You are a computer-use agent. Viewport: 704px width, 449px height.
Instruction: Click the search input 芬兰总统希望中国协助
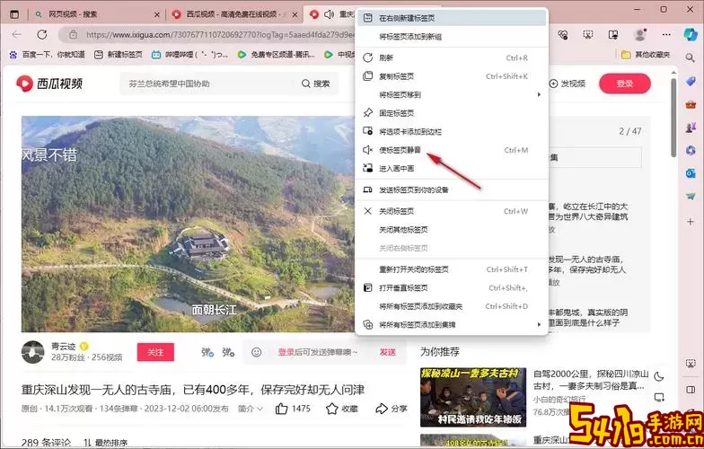[208, 84]
